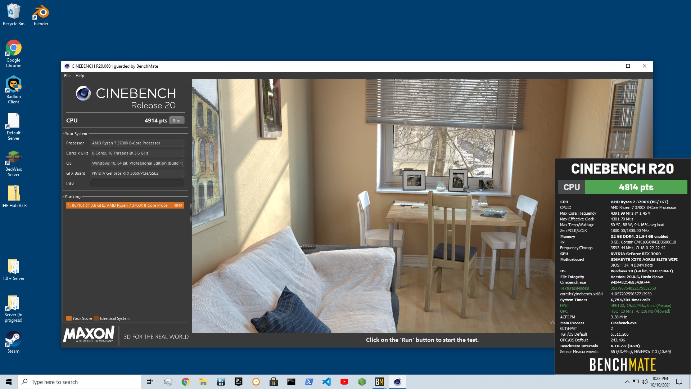Open Steam desktop shortcut
This screenshot has width=691, height=389.
coord(14,342)
